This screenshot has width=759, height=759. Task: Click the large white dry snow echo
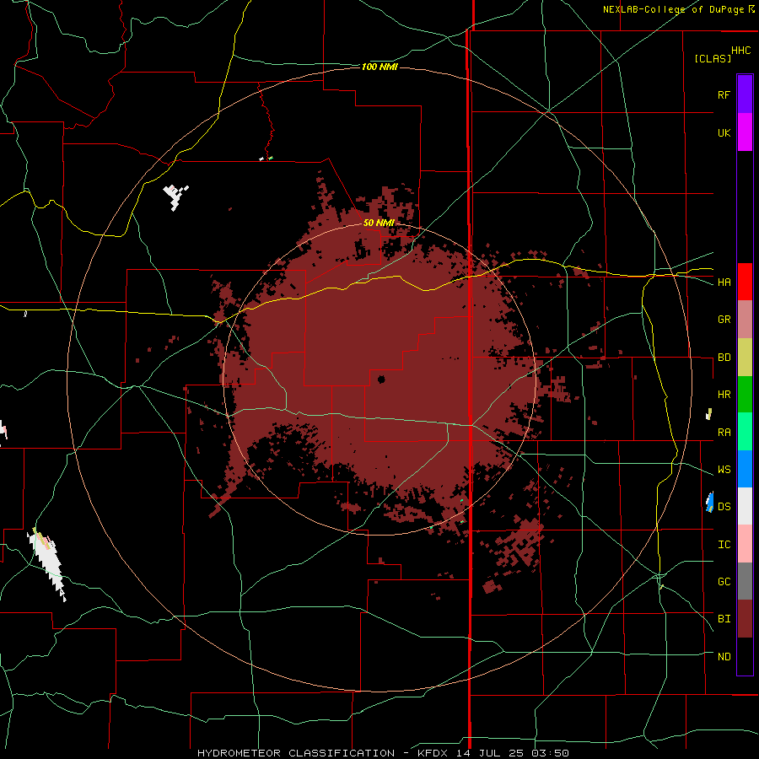point(47,563)
